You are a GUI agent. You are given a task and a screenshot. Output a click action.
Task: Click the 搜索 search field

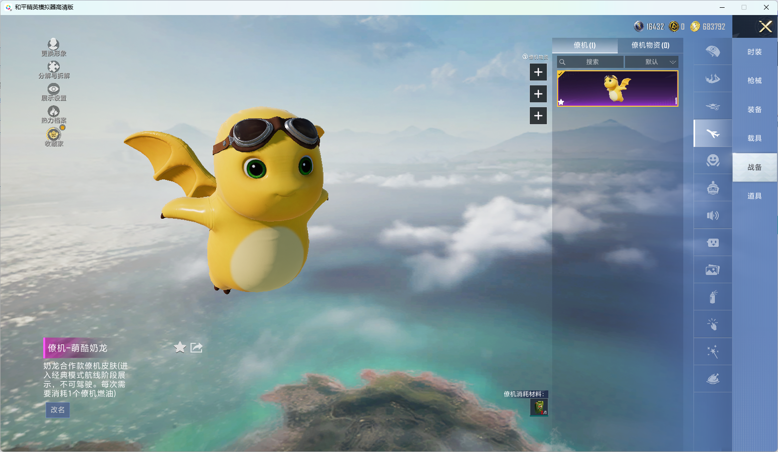[x=591, y=62]
